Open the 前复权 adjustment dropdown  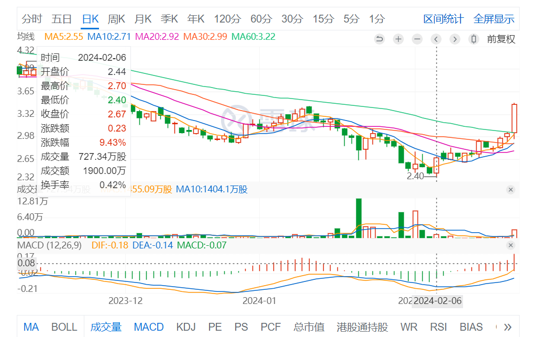(x=501, y=39)
